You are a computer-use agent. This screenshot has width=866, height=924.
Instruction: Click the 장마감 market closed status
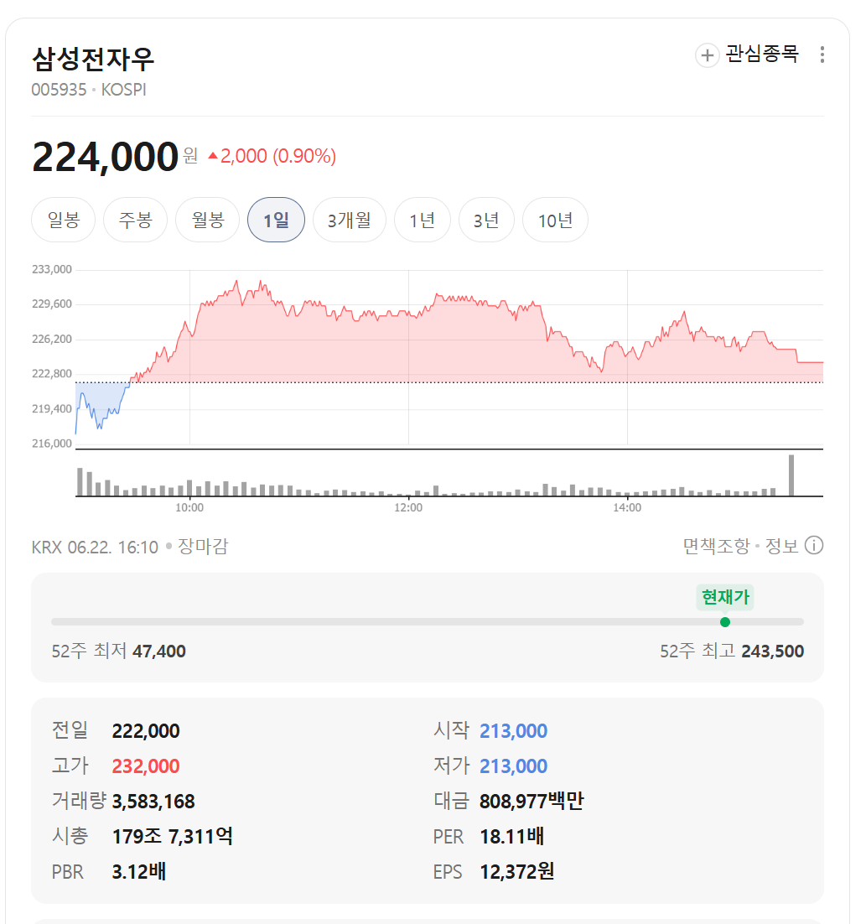203,547
